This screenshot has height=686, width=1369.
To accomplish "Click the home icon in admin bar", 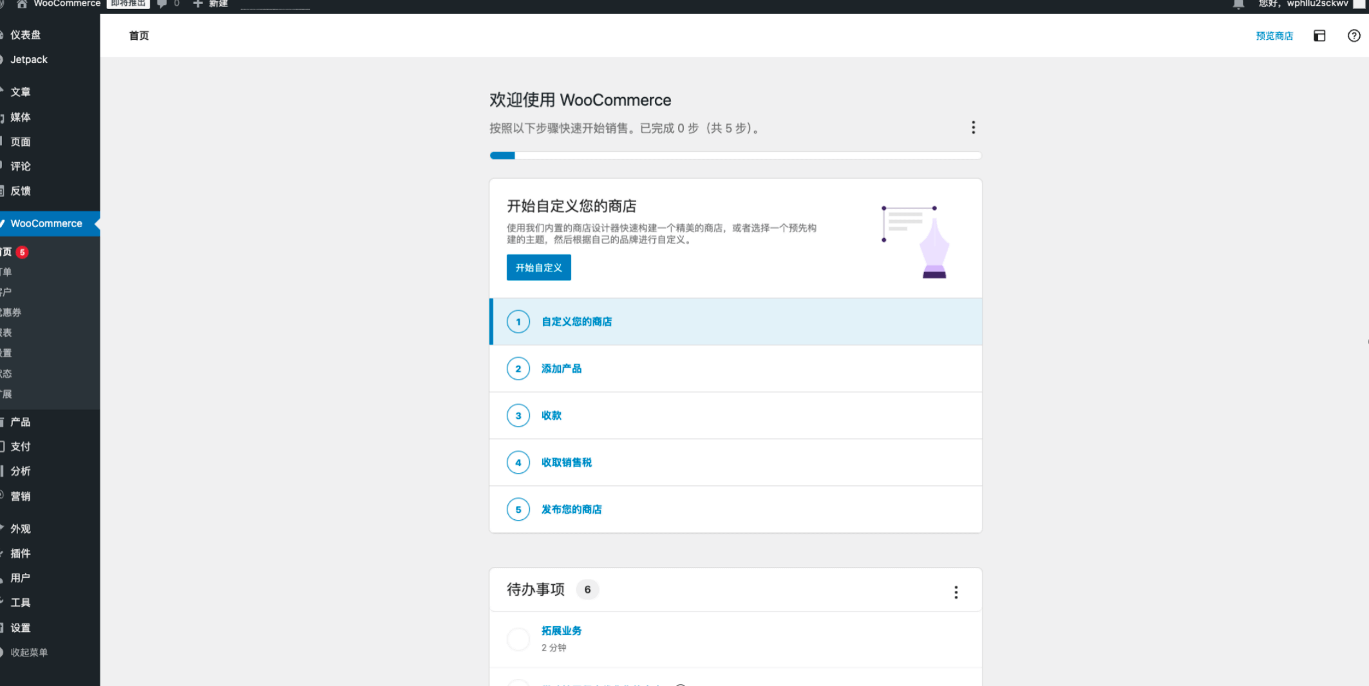I will tap(22, 5).
